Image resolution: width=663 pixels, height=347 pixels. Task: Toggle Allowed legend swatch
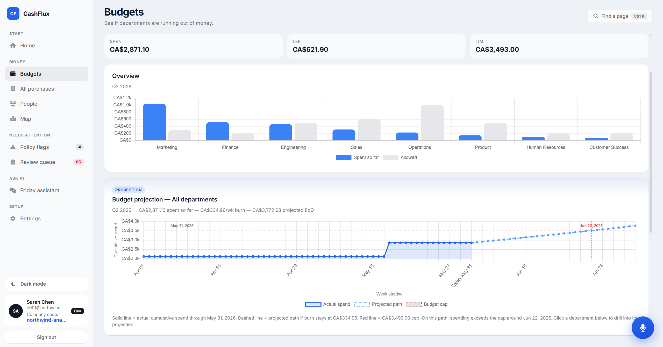point(390,157)
